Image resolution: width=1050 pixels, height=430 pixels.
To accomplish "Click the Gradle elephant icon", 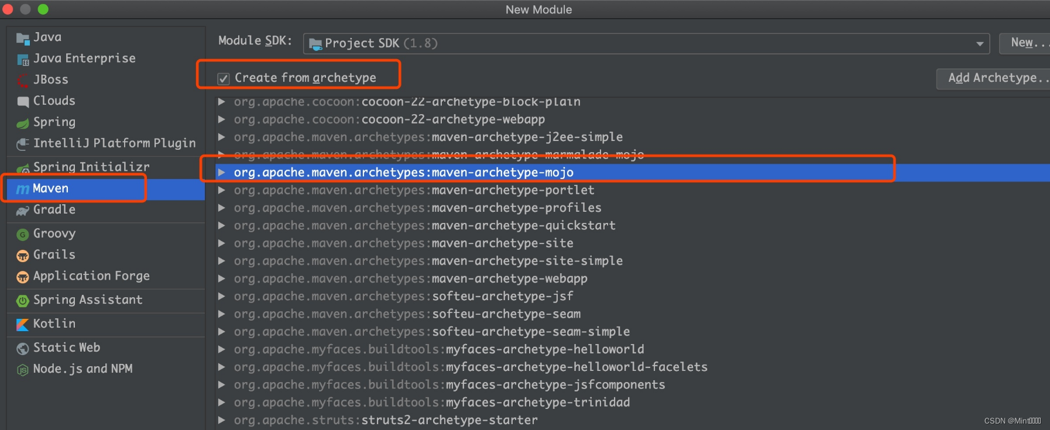I will (23, 211).
